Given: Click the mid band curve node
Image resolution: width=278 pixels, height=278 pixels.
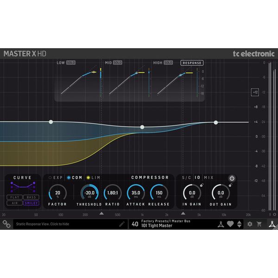Looking at the screenshot, I should [x=142, y=127].
